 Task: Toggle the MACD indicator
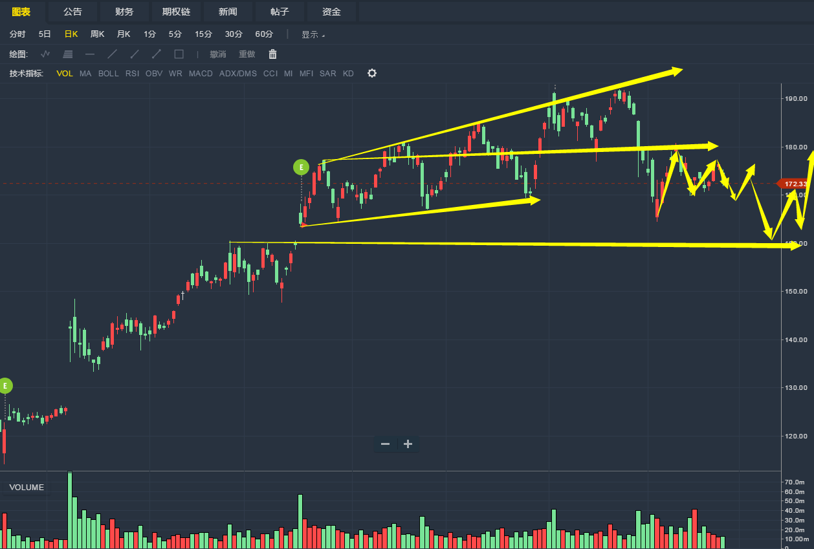click(201, 74)
